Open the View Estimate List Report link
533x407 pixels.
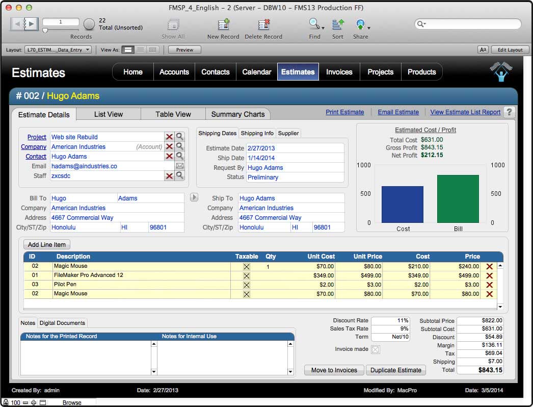[x=465, y=112]
